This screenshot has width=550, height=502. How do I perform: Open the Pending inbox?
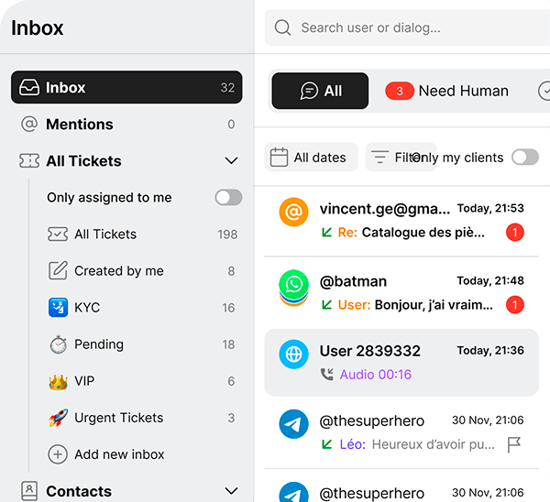coord(142,344)
